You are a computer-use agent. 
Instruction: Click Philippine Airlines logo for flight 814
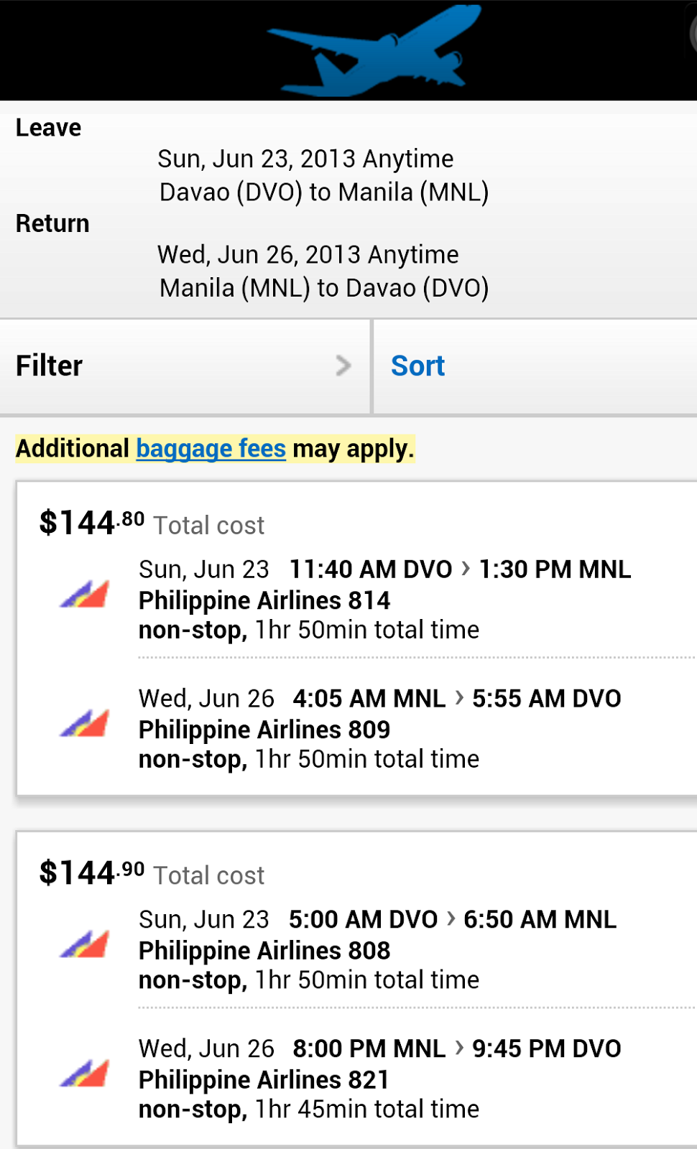coord(85,594)
